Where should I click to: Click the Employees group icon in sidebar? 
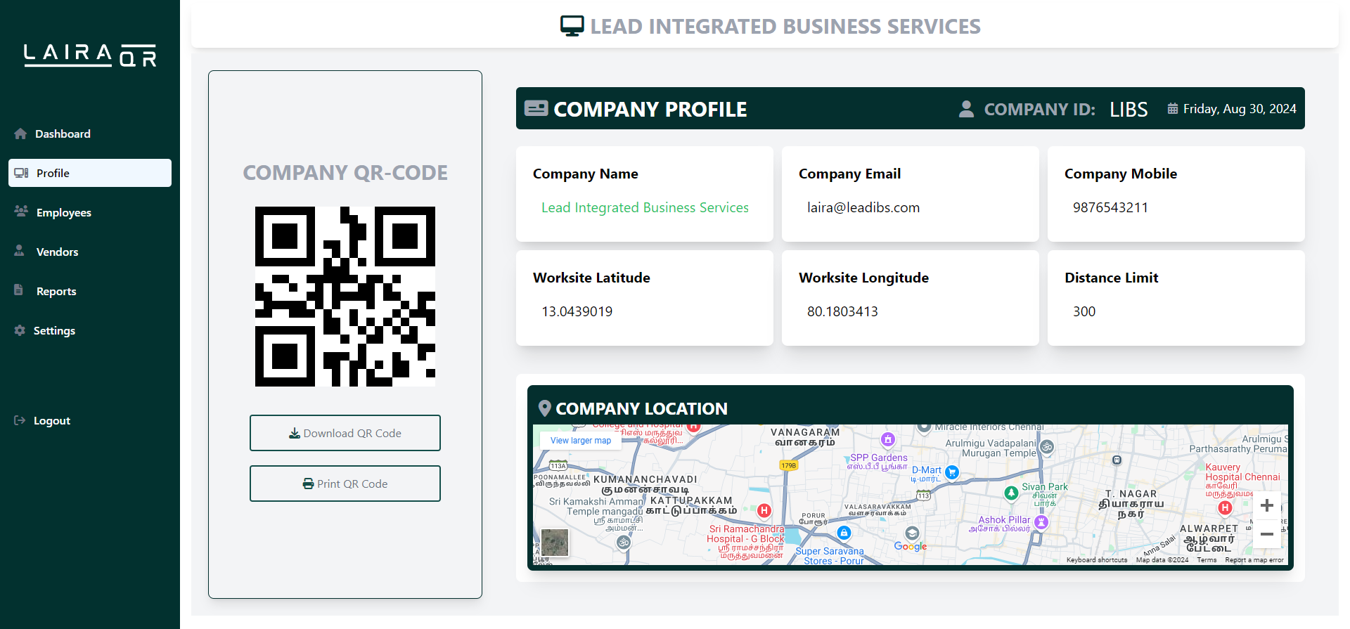click(21, 212)
